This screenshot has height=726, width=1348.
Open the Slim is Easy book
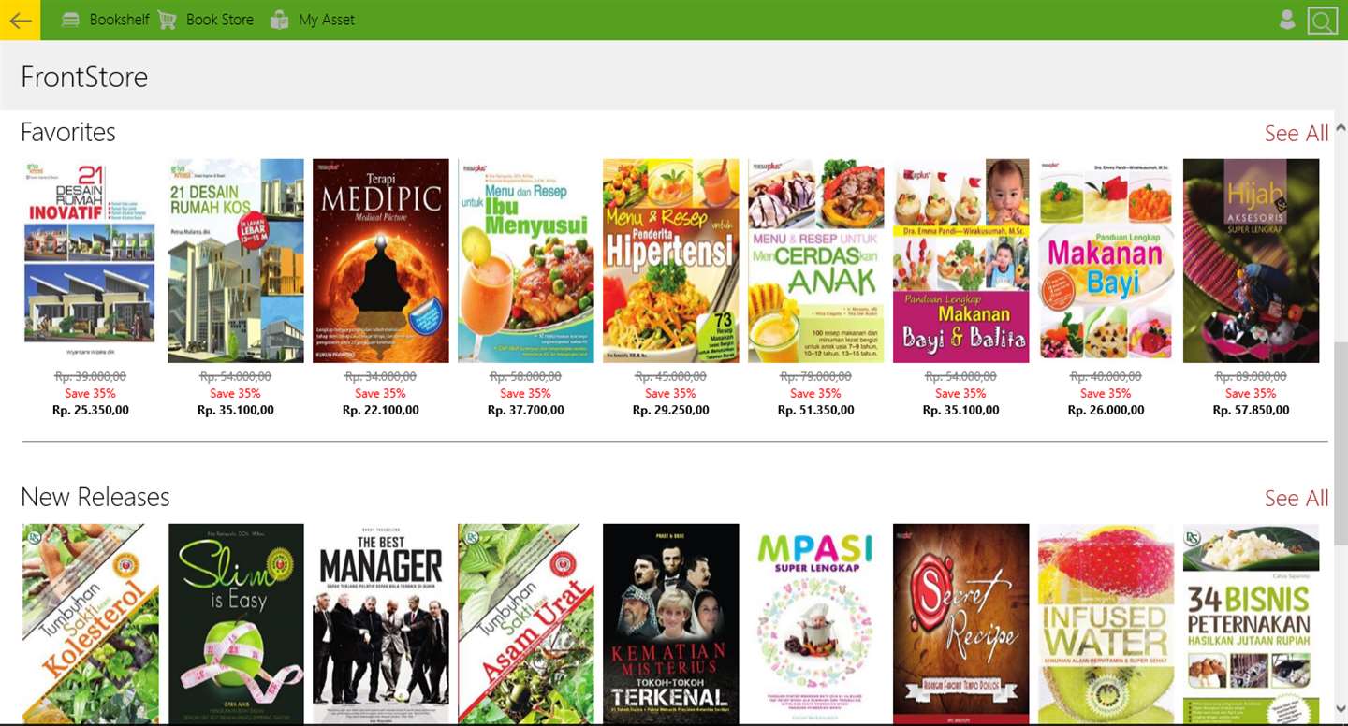[236, 624]
